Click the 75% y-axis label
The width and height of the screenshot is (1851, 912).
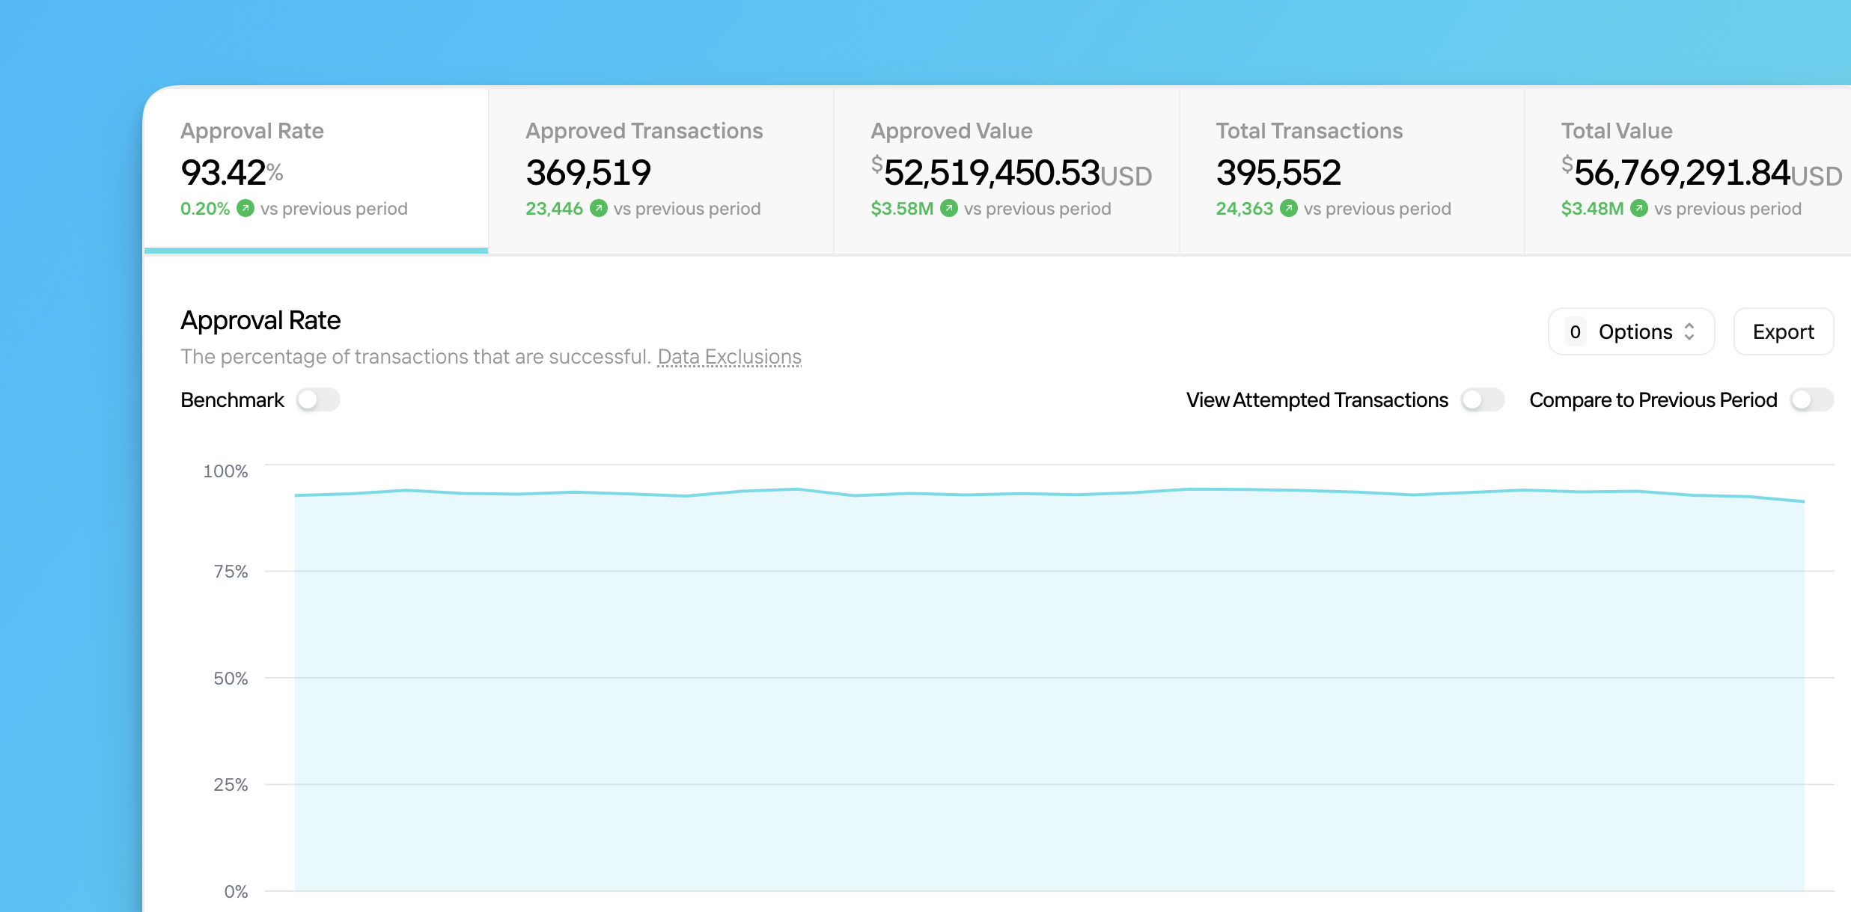[x=231, y=572]
